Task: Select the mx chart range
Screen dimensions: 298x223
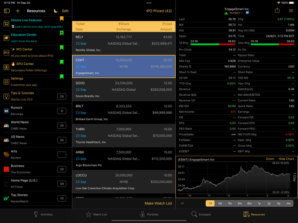Action: tap(288, 203)
